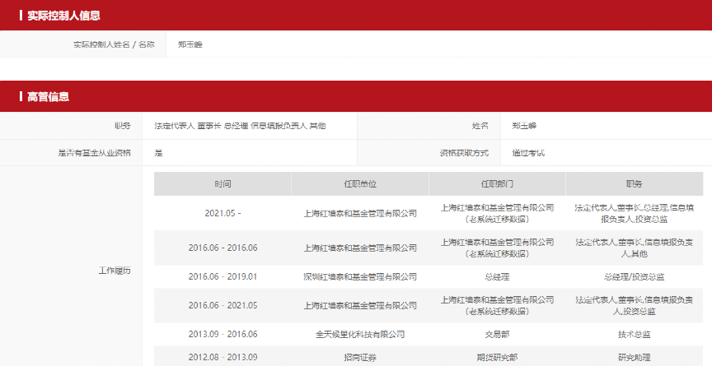Click the actual controller's name value
This screenshot has width=712, height=366.
pos(190,44)
